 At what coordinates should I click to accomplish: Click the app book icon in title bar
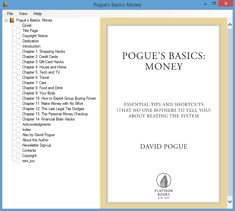(6, 5)
